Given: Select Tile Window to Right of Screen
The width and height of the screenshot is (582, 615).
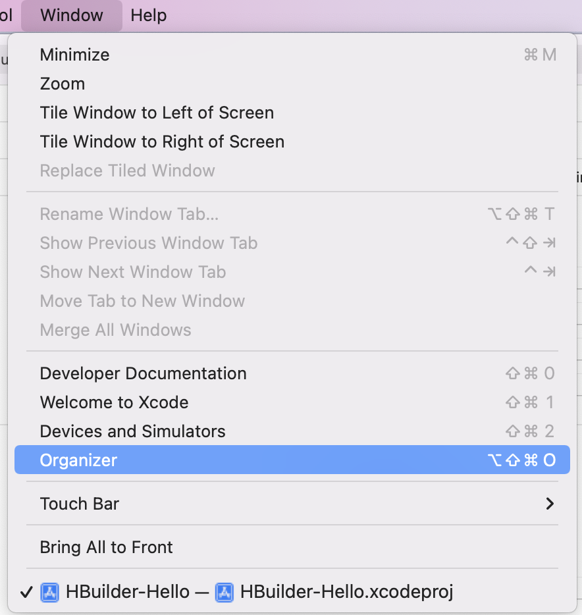Looking at the screenshot, I should 292,142.
